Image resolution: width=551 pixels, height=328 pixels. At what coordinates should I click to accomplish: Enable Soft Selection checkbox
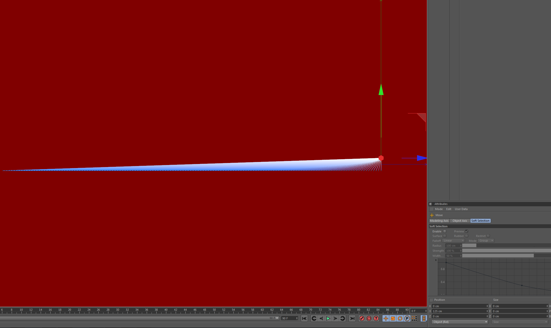coord(445,231)
